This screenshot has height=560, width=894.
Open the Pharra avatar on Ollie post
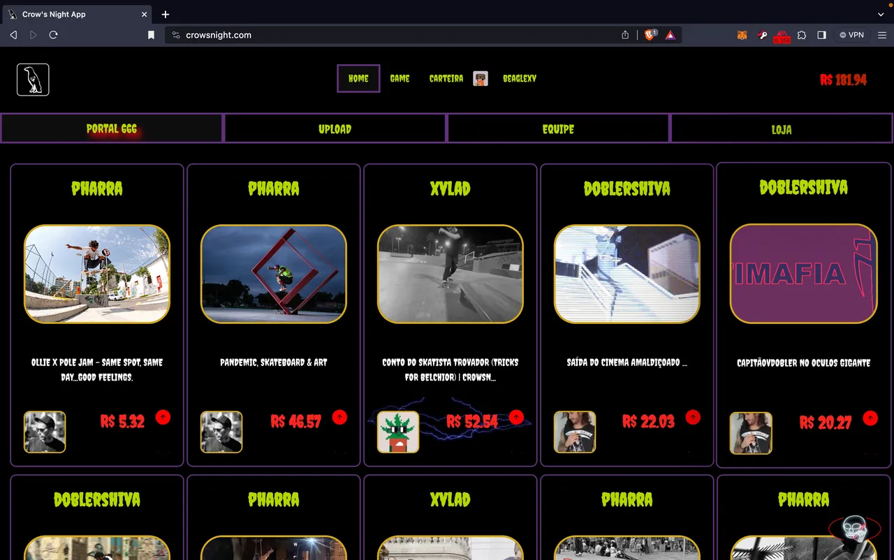point(45,432)
